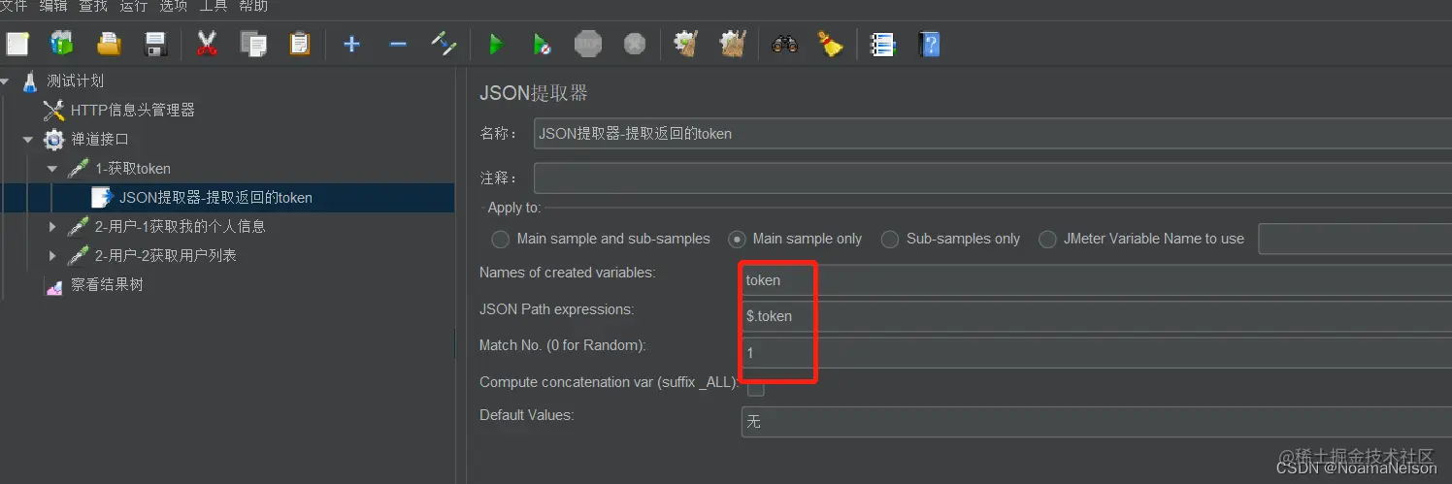The image size is (1452, 484).
Task: Click the Match No. input field
Action: [x=1096, y=352]
